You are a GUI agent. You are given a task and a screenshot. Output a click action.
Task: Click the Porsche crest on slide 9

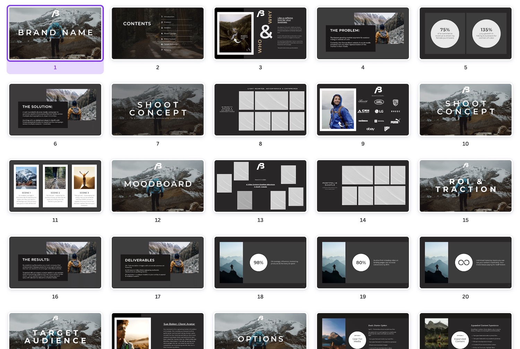[x=396, y=102]
